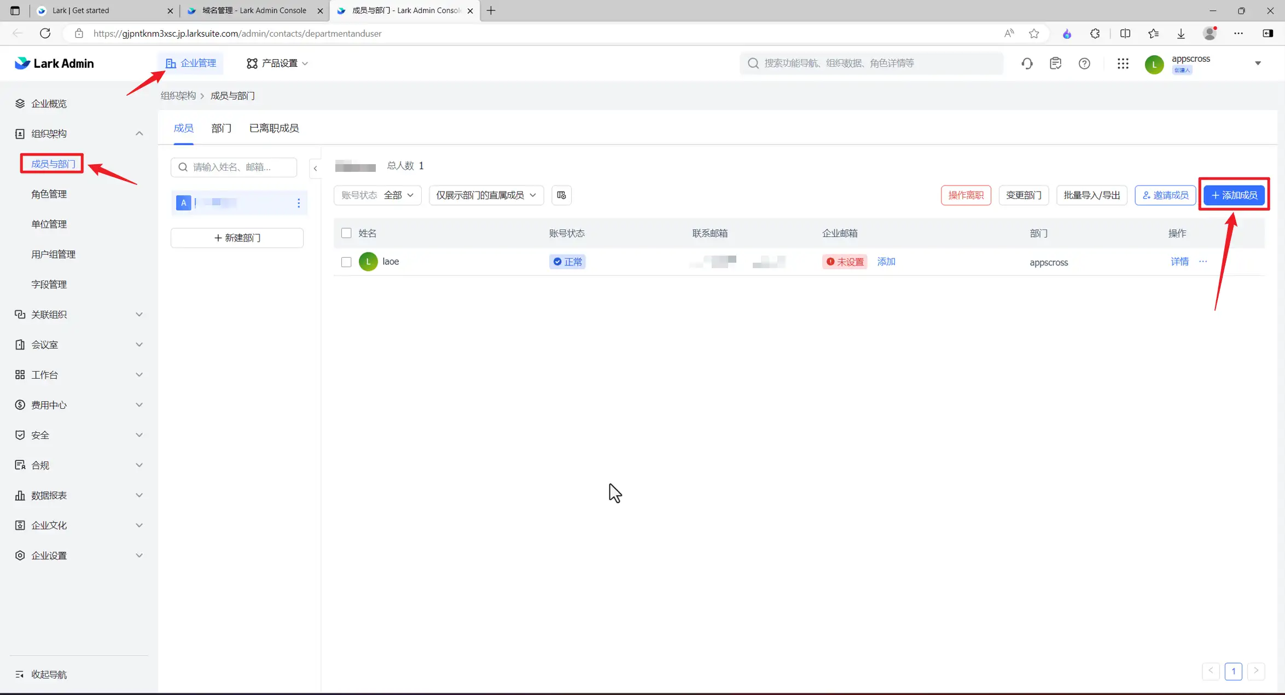Open browser split screen icon
Viewport: 1285px width, 695px height.
pyautogui.click(x=1125, y=33)
